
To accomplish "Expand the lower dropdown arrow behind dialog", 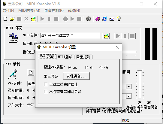I will (129, 96).
